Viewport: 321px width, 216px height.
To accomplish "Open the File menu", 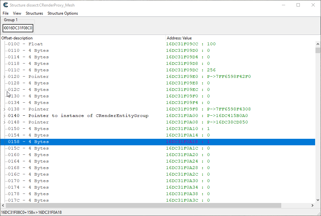I will [x=6, y=13].
